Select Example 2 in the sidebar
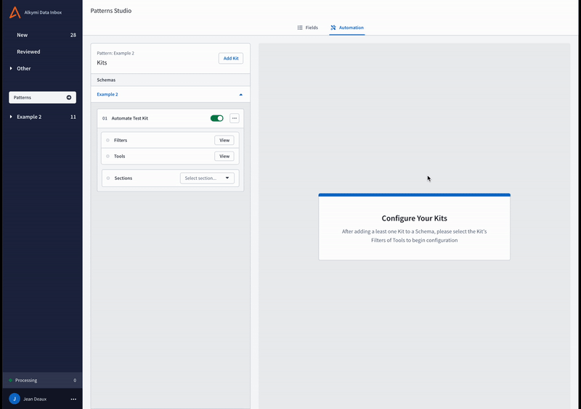Screen dimensions: 581x409 point(29,117)
